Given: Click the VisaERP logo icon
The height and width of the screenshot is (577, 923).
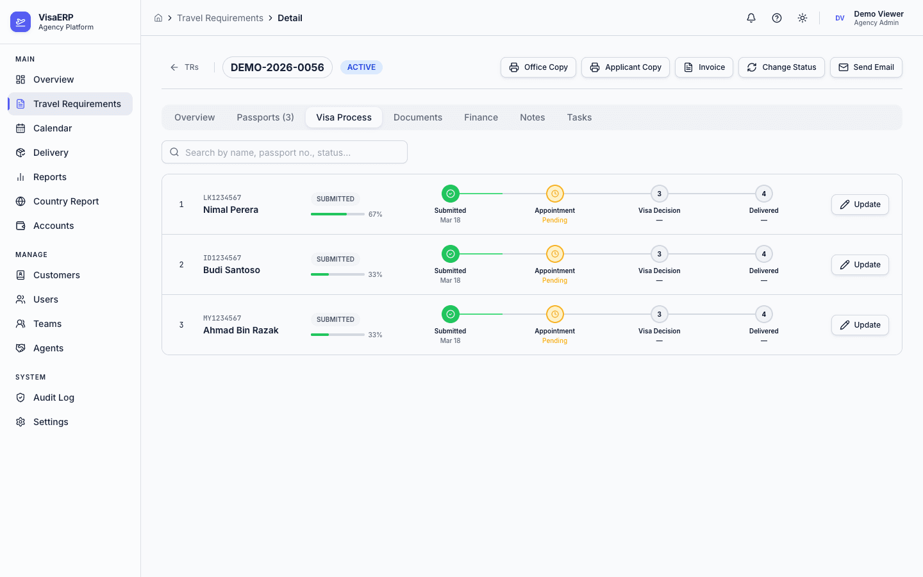Looking at the screenshot, I should click(21, 22).
